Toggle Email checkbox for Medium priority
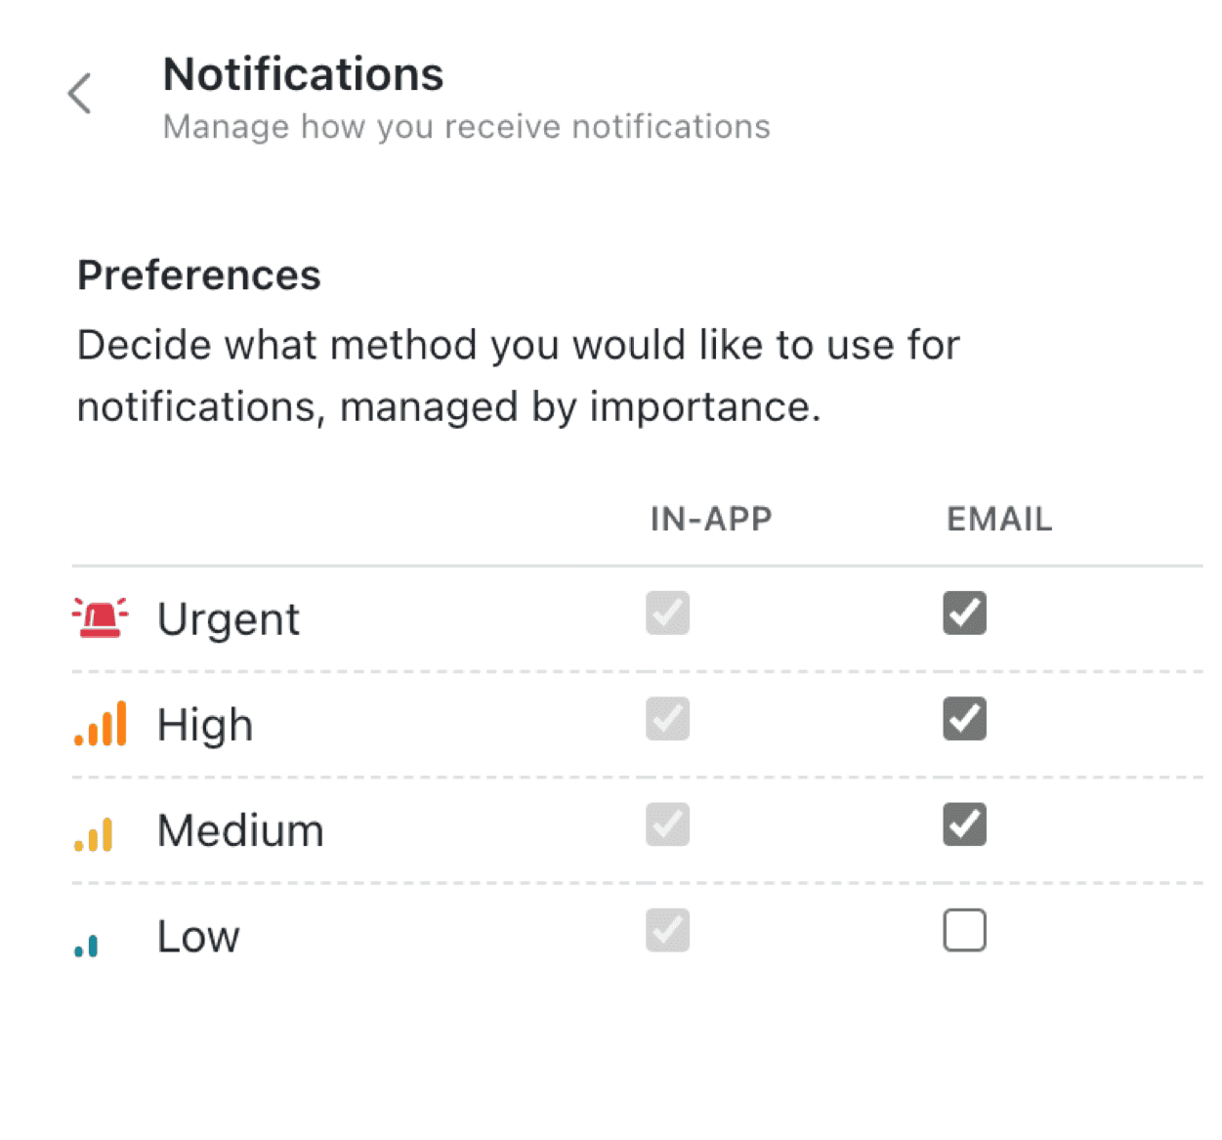The width and height of the screenshot is (1222, 1140). [x=964, y=824]
